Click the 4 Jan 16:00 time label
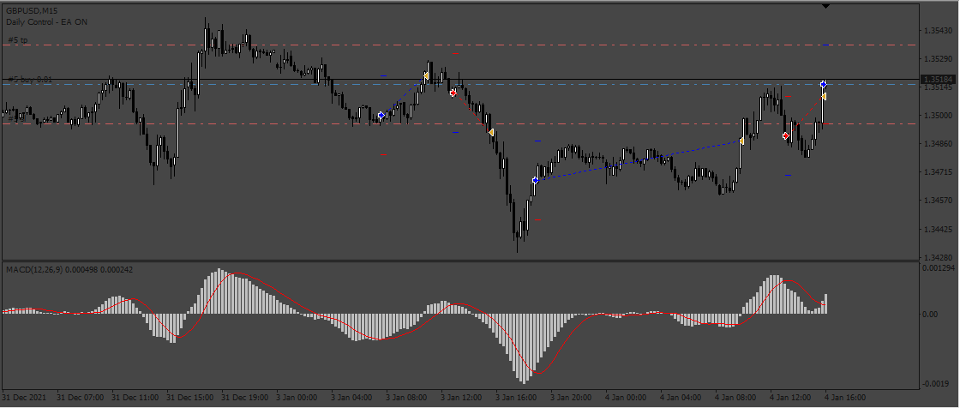960x408 pixels. tap(847, 398)
